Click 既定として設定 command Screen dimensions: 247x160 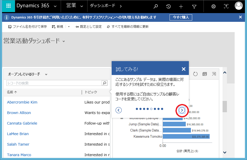pyautogui.click(x=88, y=27)
